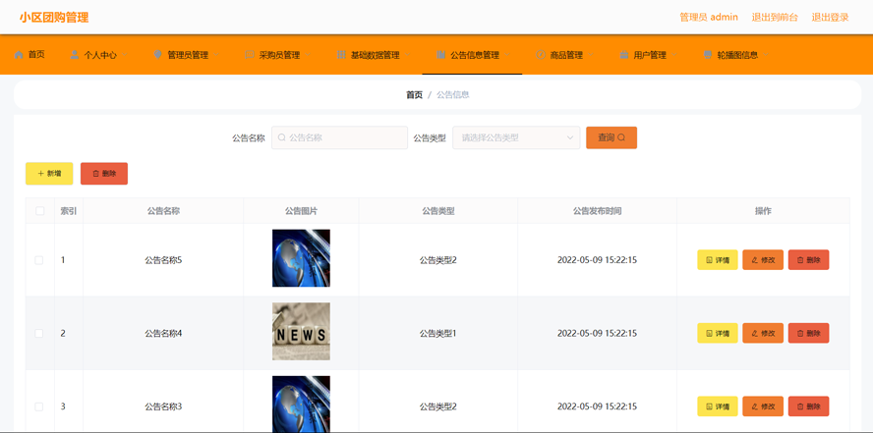Tick the select-all checkbox in table header
873x433 pixels.
click(40, 211)
